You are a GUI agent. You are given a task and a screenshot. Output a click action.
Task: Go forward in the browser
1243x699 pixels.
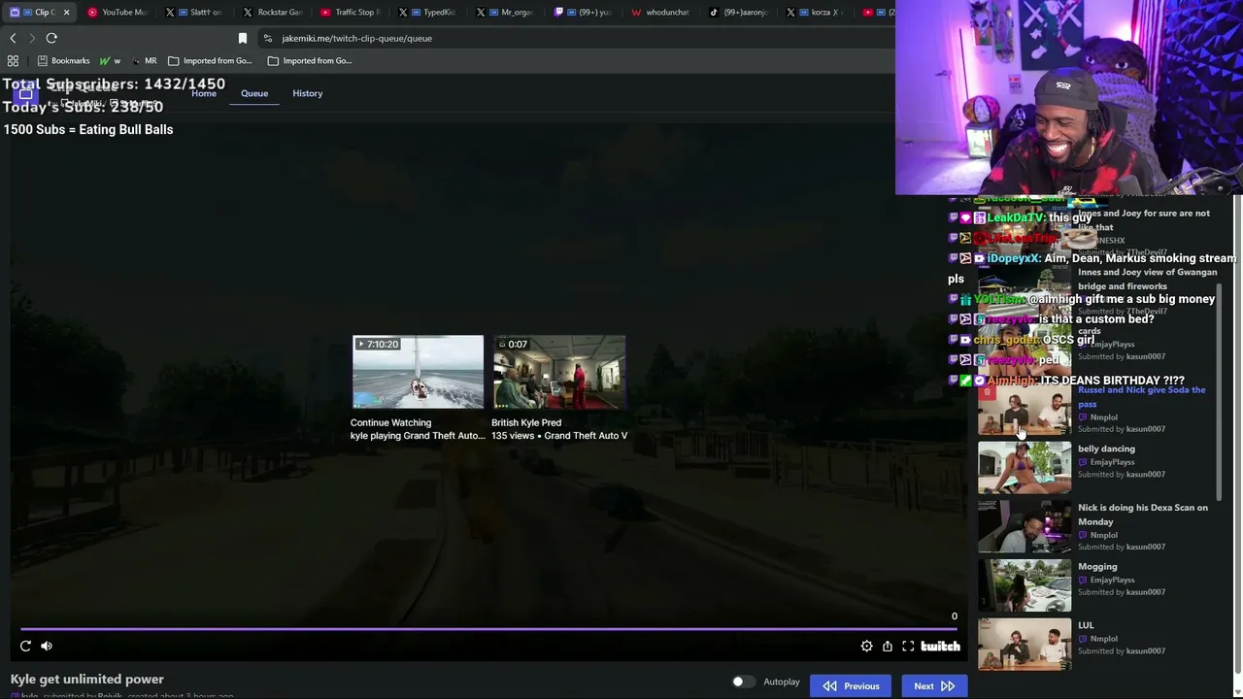pyautogui.click(x=32, y=38)
